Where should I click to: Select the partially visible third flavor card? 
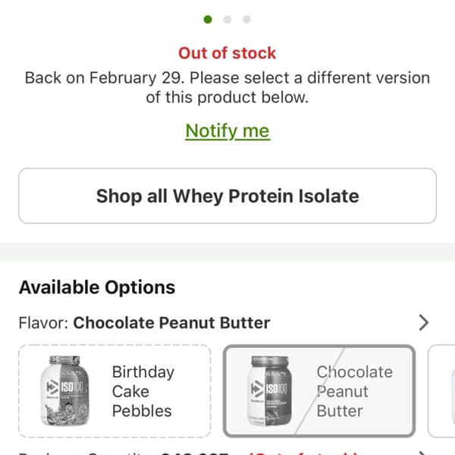click(441, 391)
